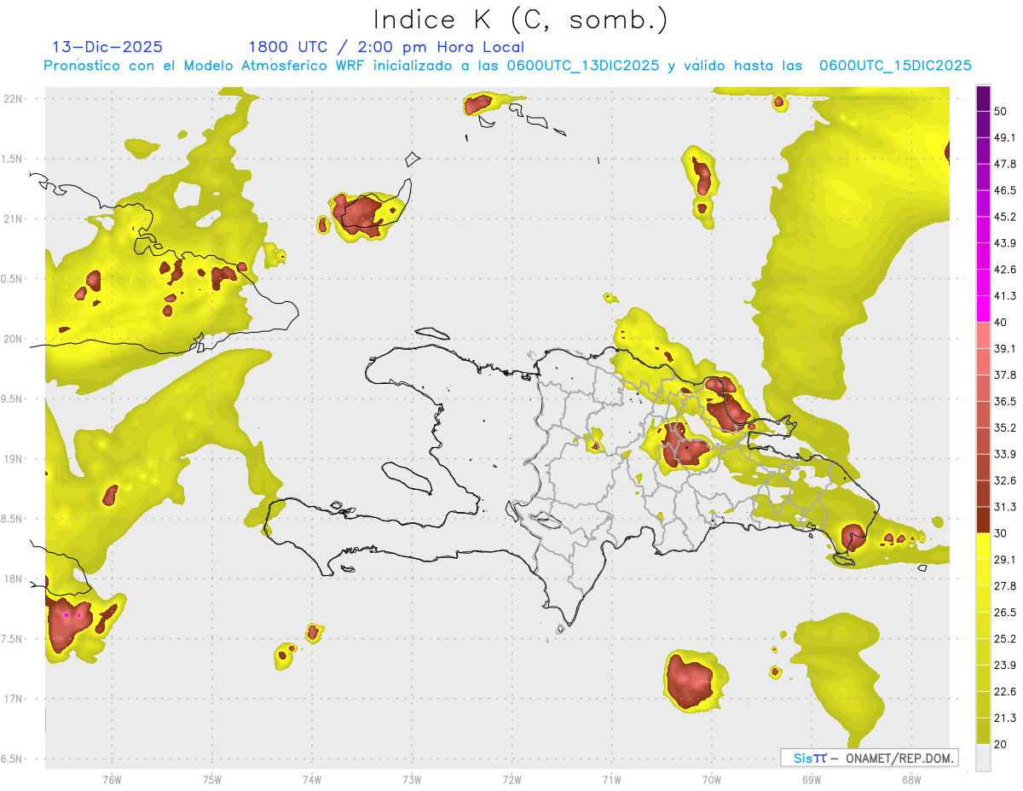Click the legend value "26.5"
The image size is (1023, 791).
1005,613
